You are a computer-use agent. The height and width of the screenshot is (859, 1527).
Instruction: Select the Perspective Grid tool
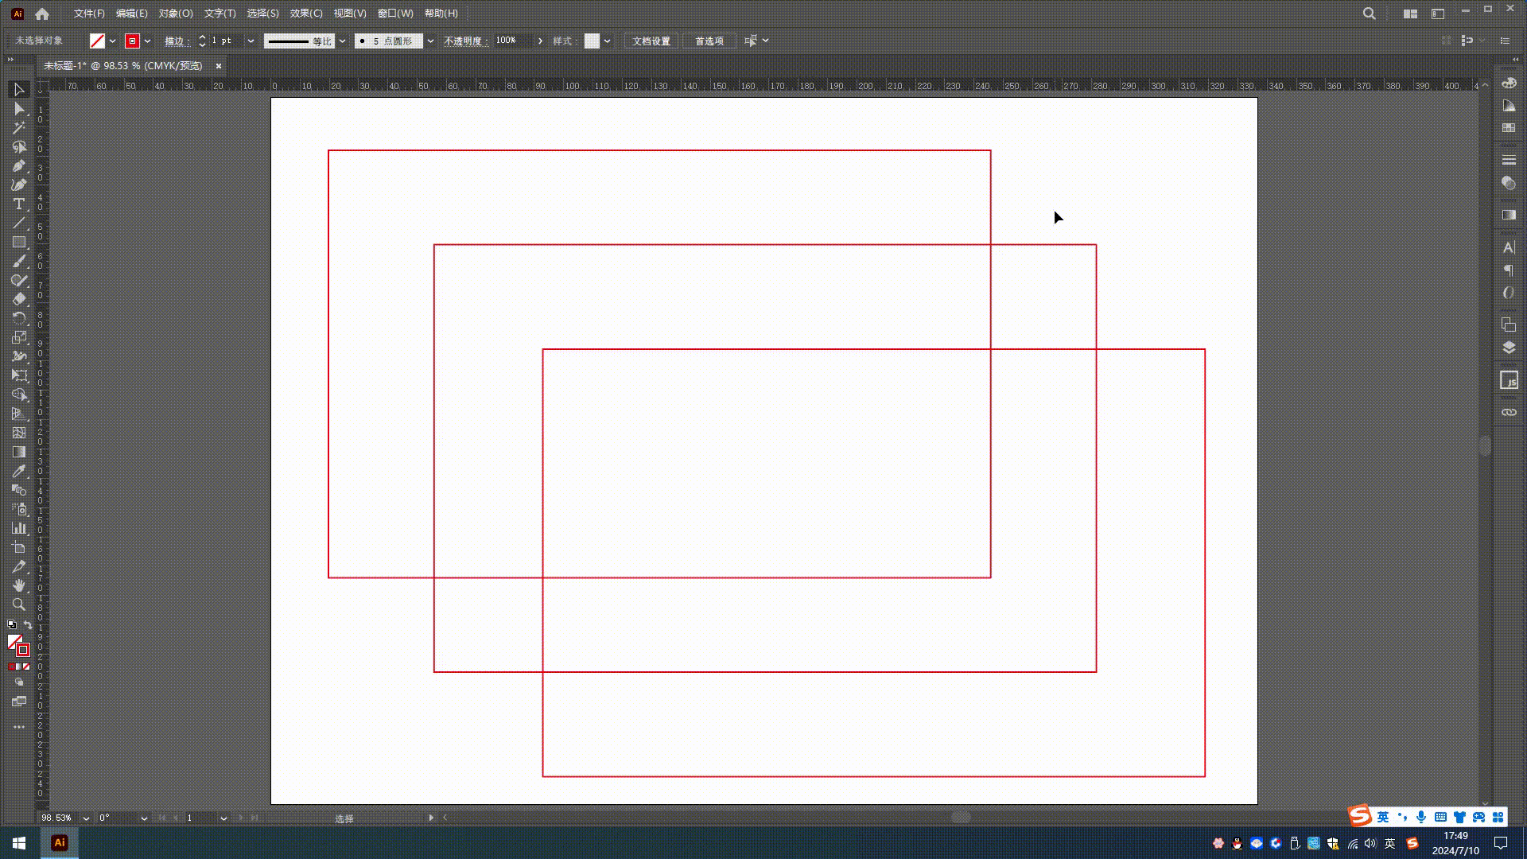[19, 414]
